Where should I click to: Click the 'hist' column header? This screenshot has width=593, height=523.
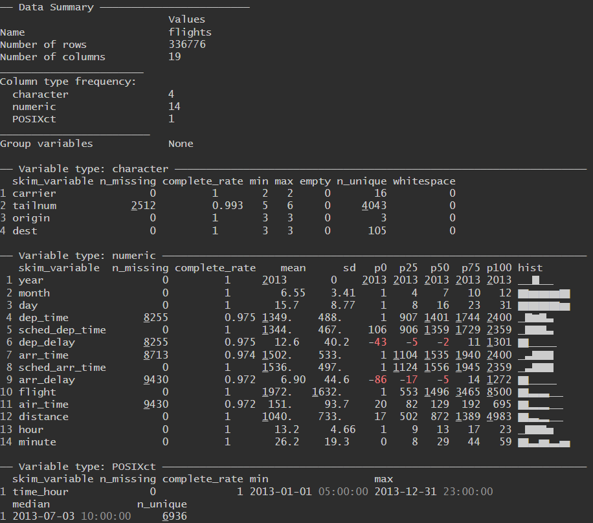pos(530,267)
